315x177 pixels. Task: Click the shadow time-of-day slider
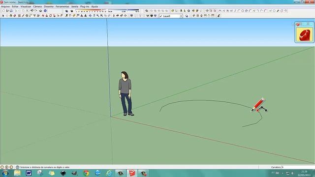coord(124,10)
